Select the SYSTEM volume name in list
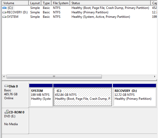The image size is (158, 138). 13,17
